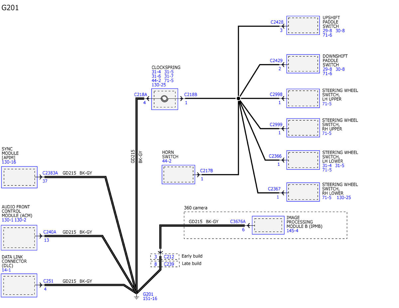Follow page reference 44-2 under Horn Switch

pos(167,161)
